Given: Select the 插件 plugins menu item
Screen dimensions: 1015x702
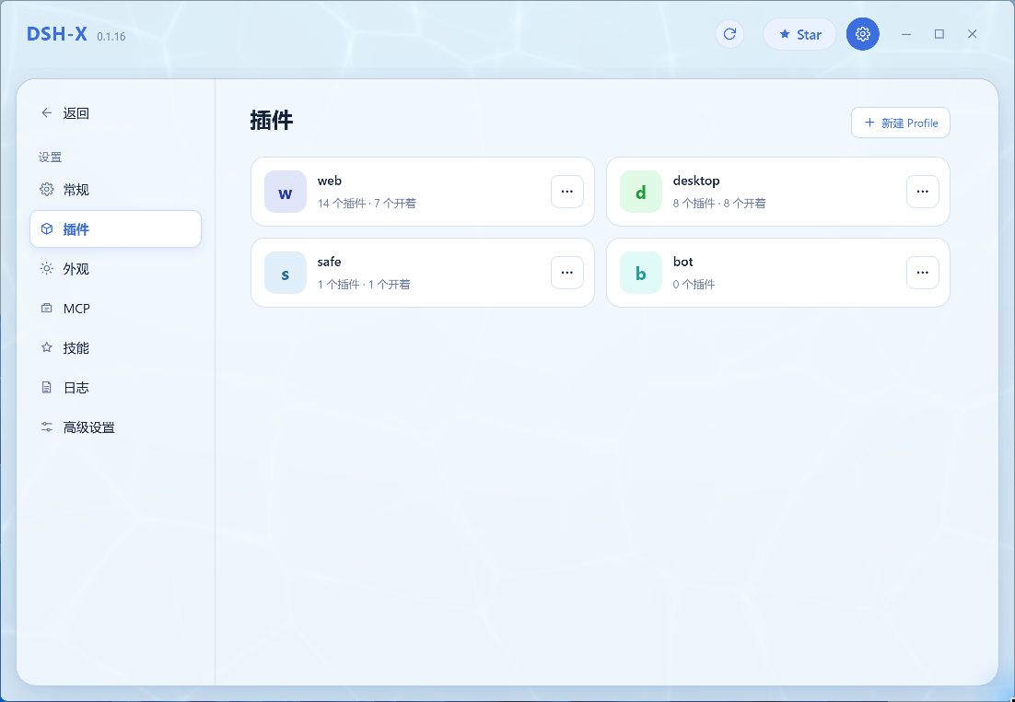Looking at the screenshot, I should tap(116, 229).
